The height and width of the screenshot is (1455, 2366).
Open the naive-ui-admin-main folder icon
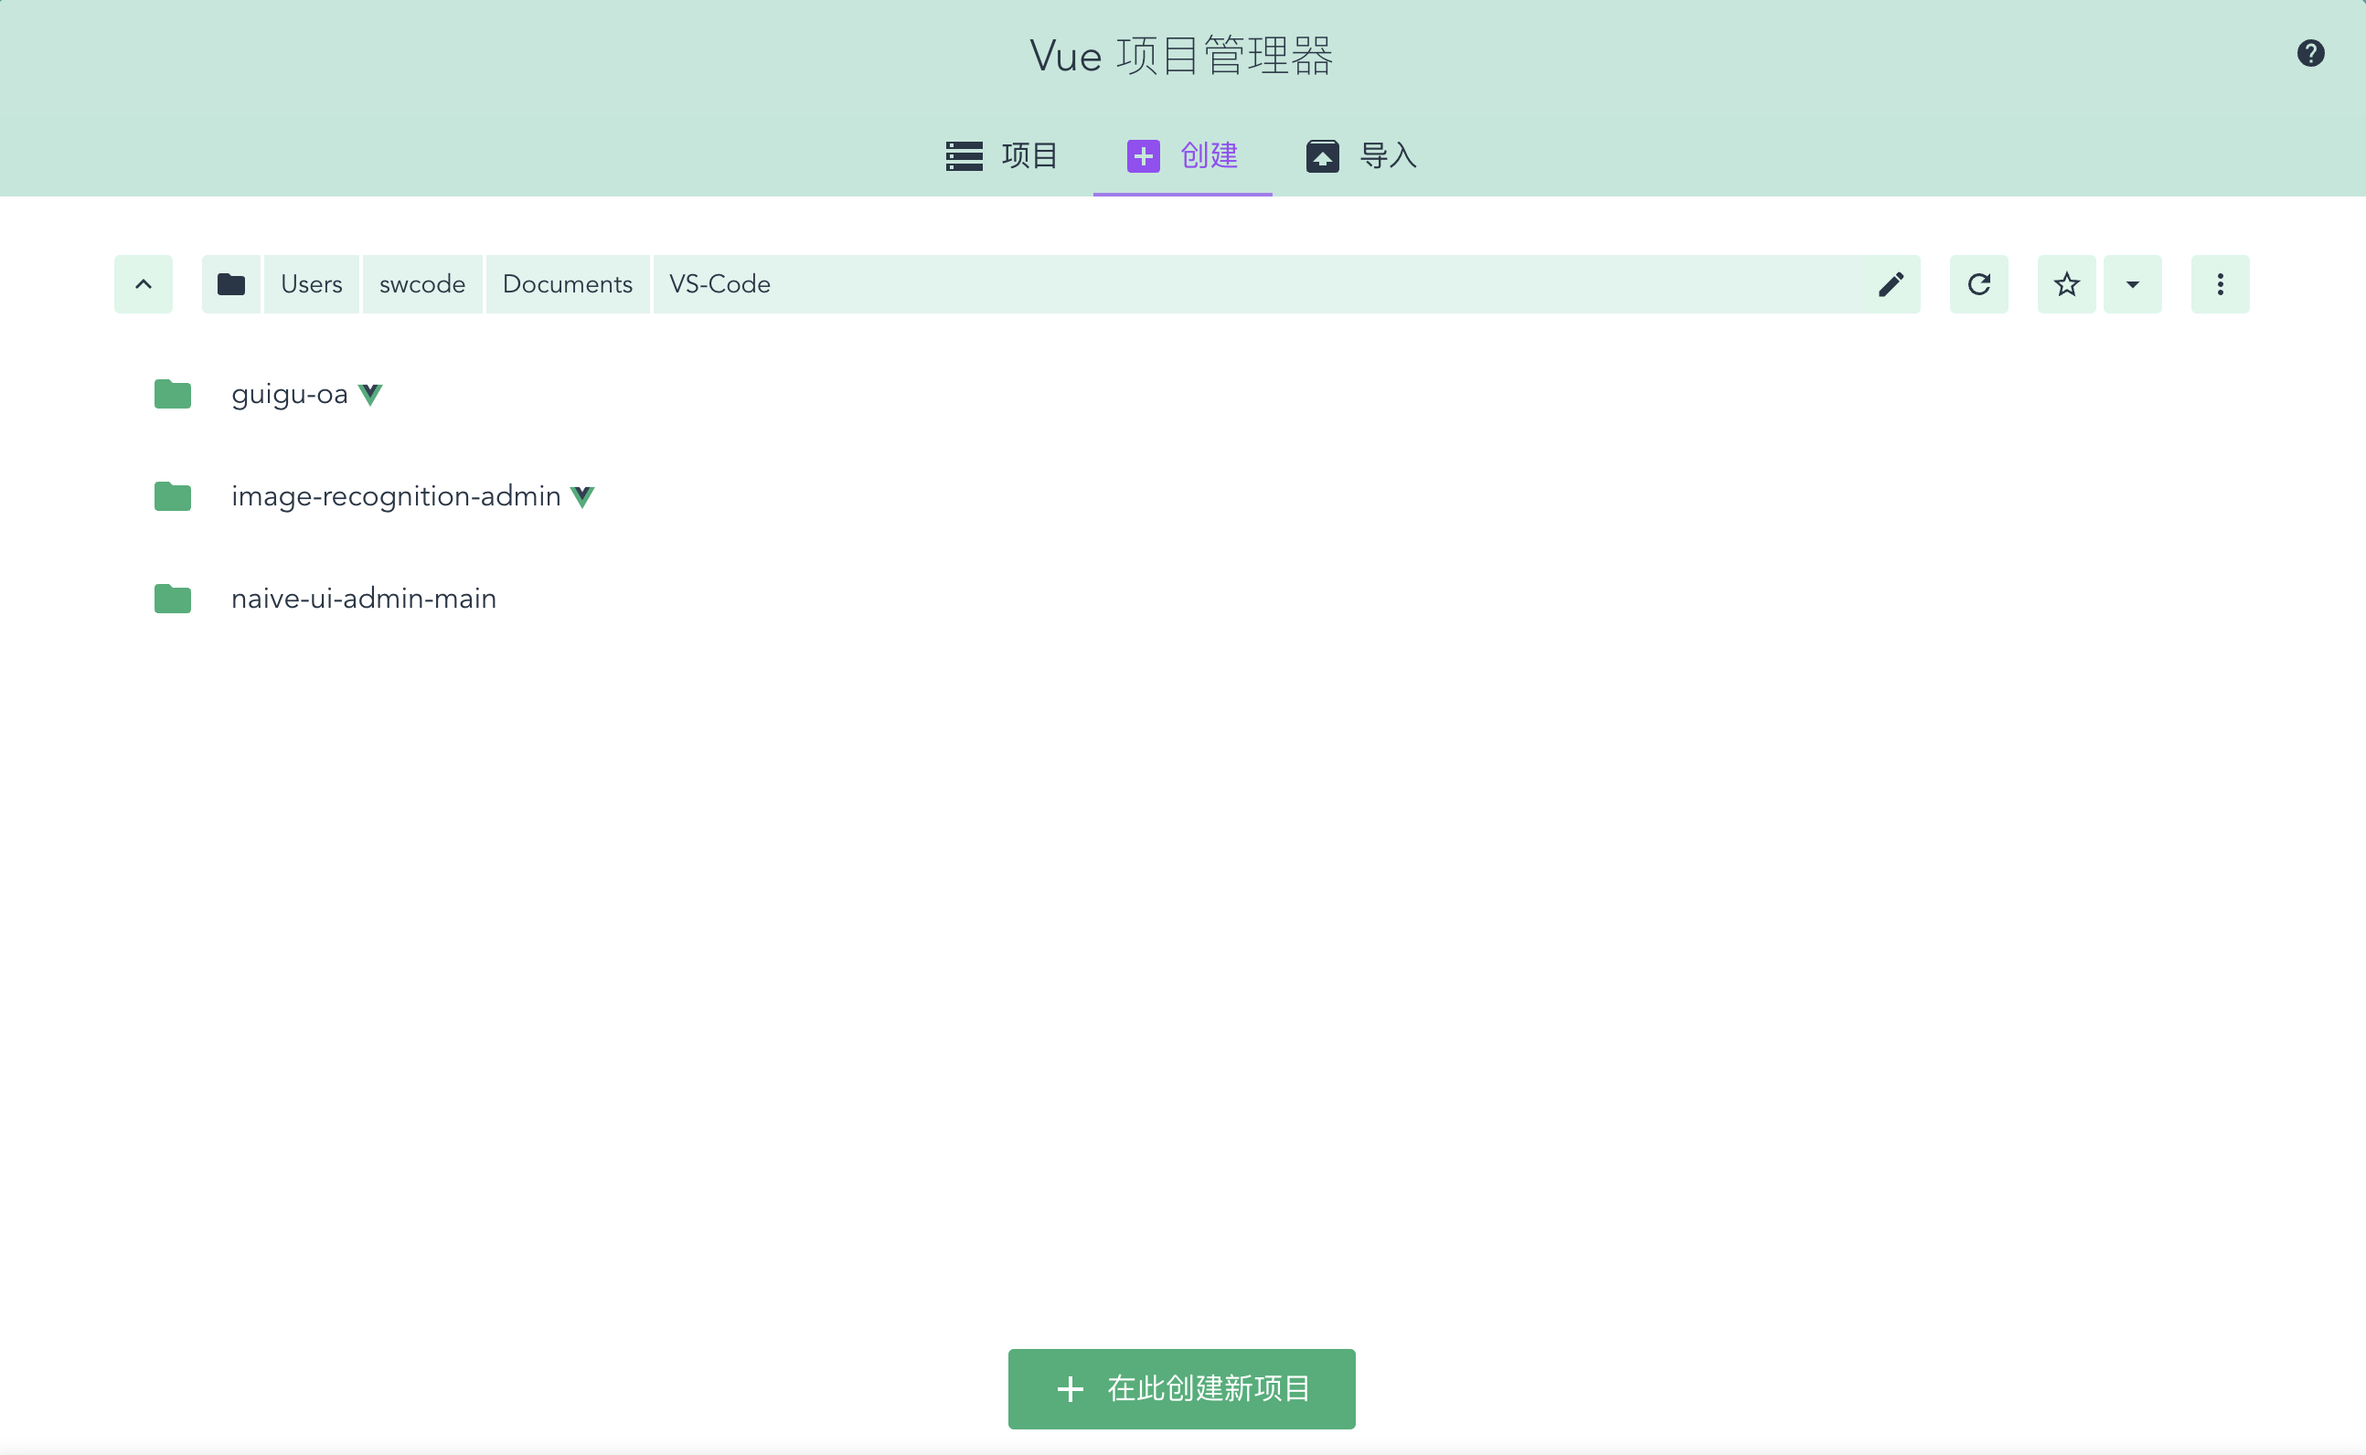pos(174,599)
